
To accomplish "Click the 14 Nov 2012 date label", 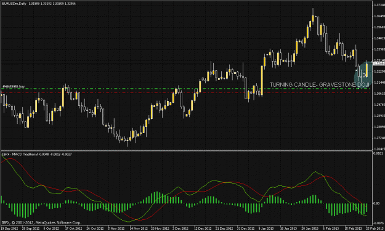I will (x=138, y=229).
